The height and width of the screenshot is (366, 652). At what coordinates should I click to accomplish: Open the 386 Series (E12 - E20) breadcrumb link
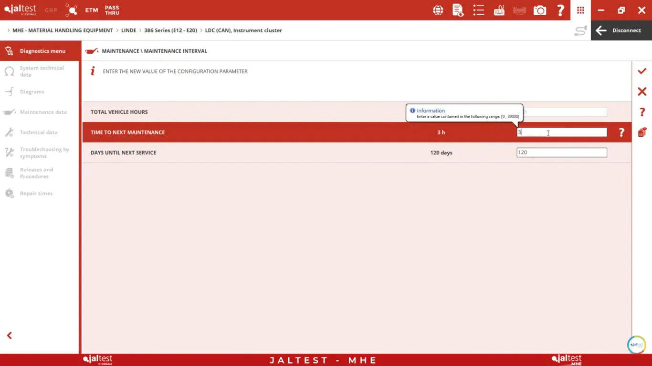tap(170, 30)
